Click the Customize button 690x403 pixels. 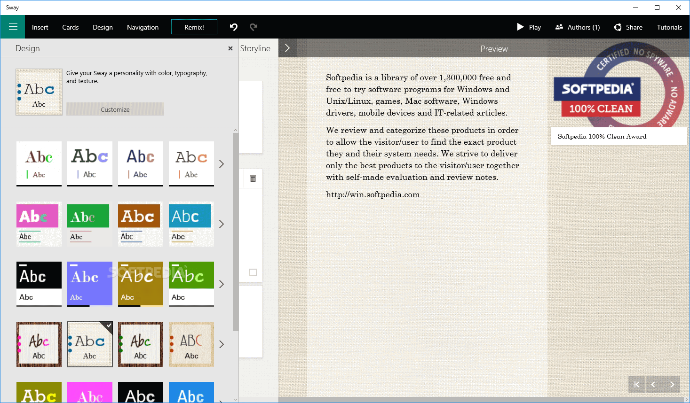pos(115,109)
